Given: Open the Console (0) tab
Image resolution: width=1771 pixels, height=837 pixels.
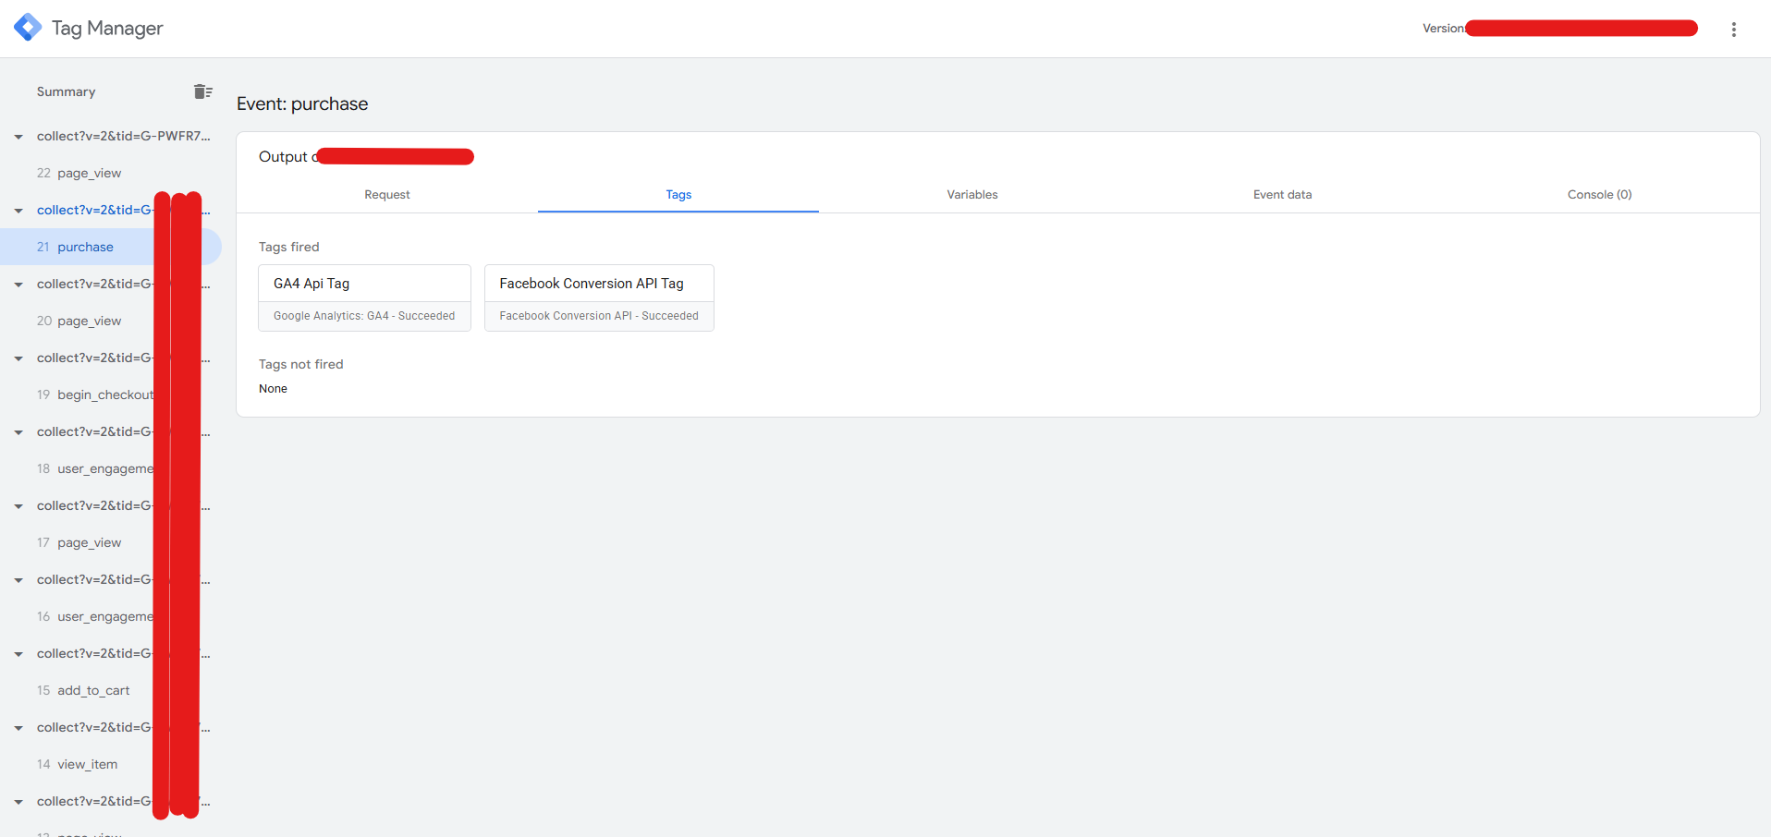Looking at the screenshot, I should pyautogui.click(x=1599, y=194).
